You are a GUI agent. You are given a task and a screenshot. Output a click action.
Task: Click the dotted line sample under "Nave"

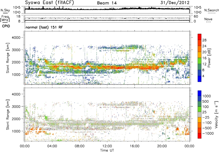(209, 22)
